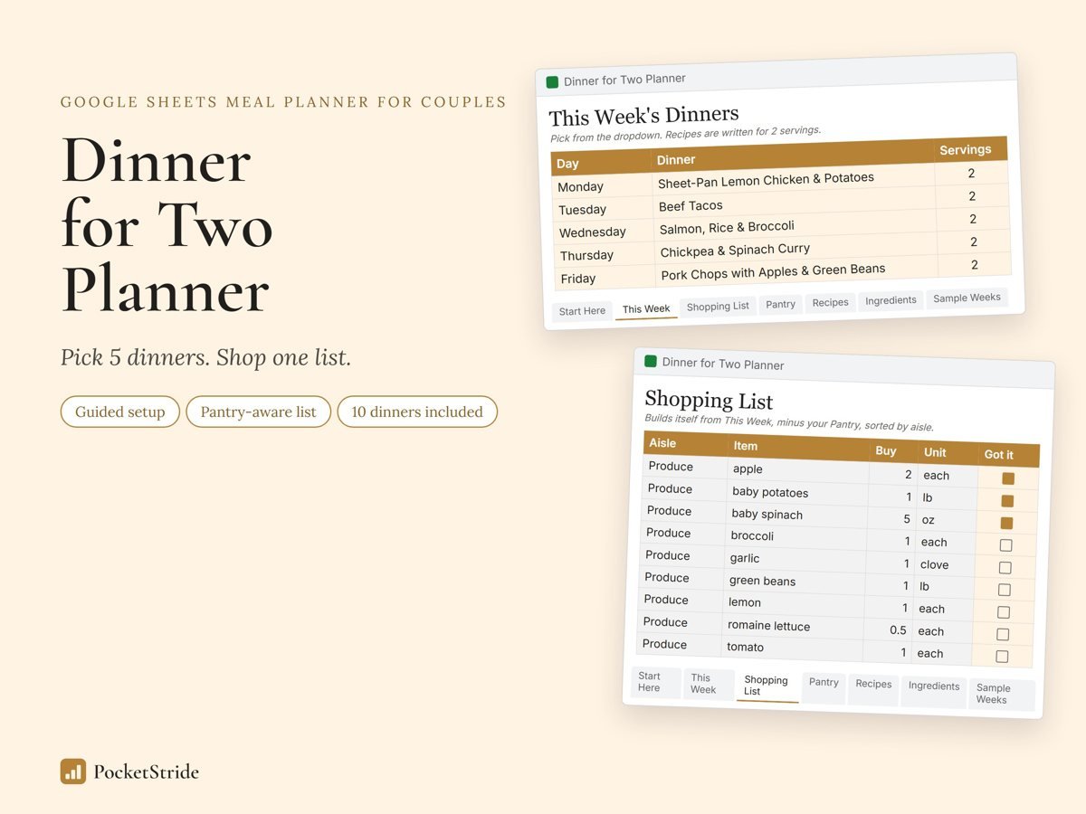Click the Aisle column header
Viewport: 1086px width, 814px height.
click(x=685, y=443)
